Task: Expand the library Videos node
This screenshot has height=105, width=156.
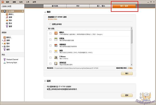Action: pyautogui.click(x=2, y=47)
